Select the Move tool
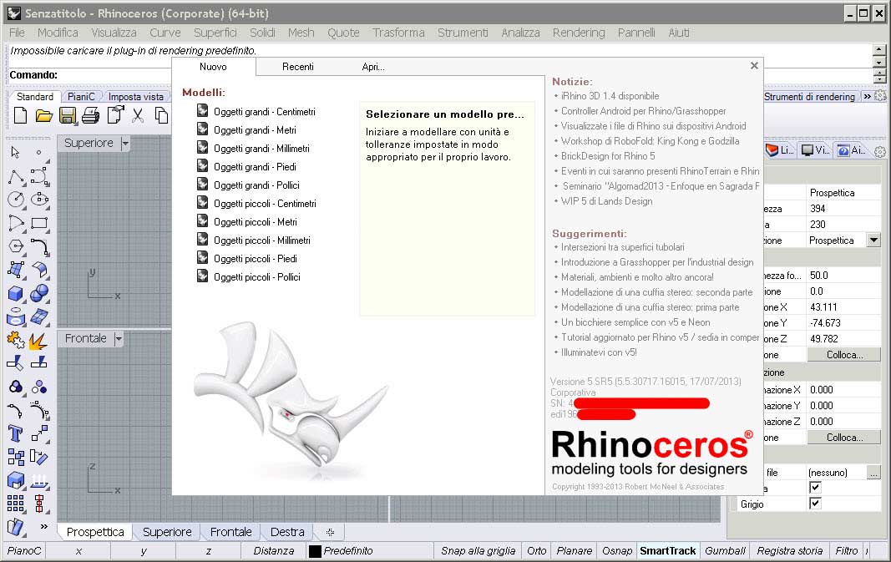The image size is (891, 562). [x=39, y=434]
